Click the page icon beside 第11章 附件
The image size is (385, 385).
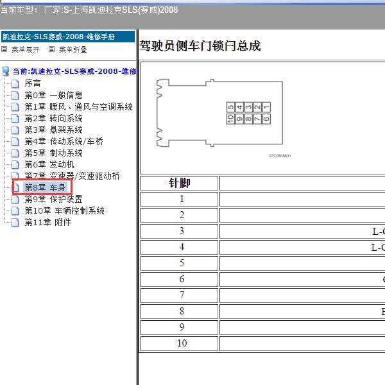coord(15,222)
